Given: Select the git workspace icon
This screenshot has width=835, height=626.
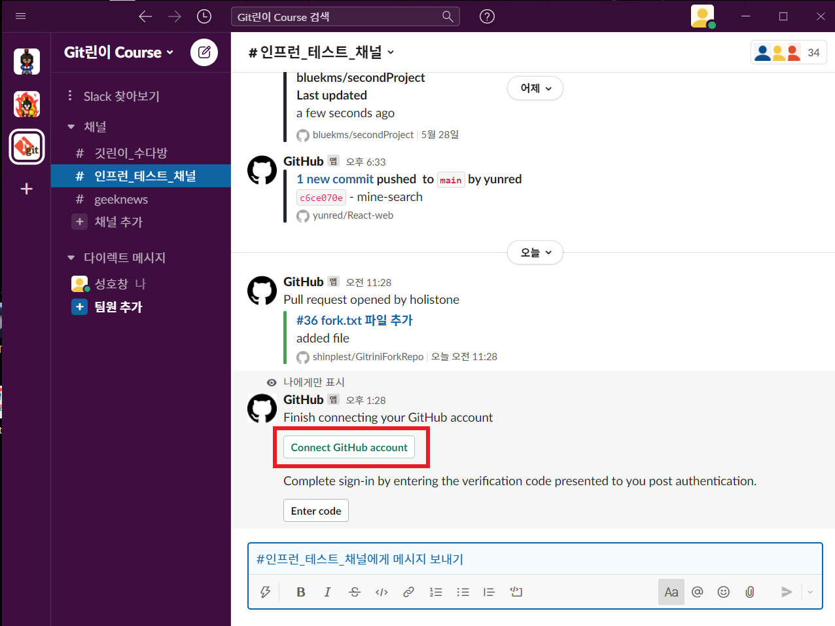Looking at the screenshot, I should (27, 147).
